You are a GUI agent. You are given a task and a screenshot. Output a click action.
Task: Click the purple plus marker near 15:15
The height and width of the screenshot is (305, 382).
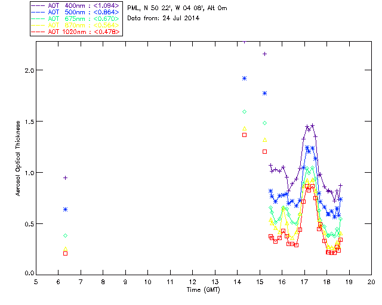click(264, 54)
